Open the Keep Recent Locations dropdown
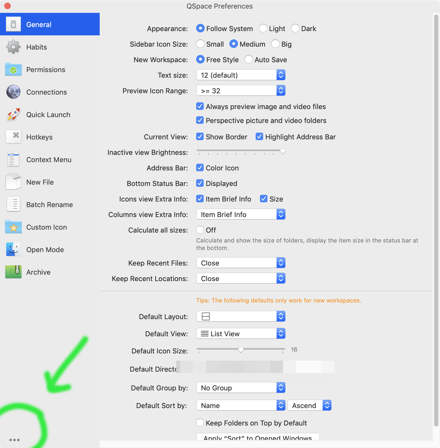The image size is (440, 448). (x=241, y=278)
